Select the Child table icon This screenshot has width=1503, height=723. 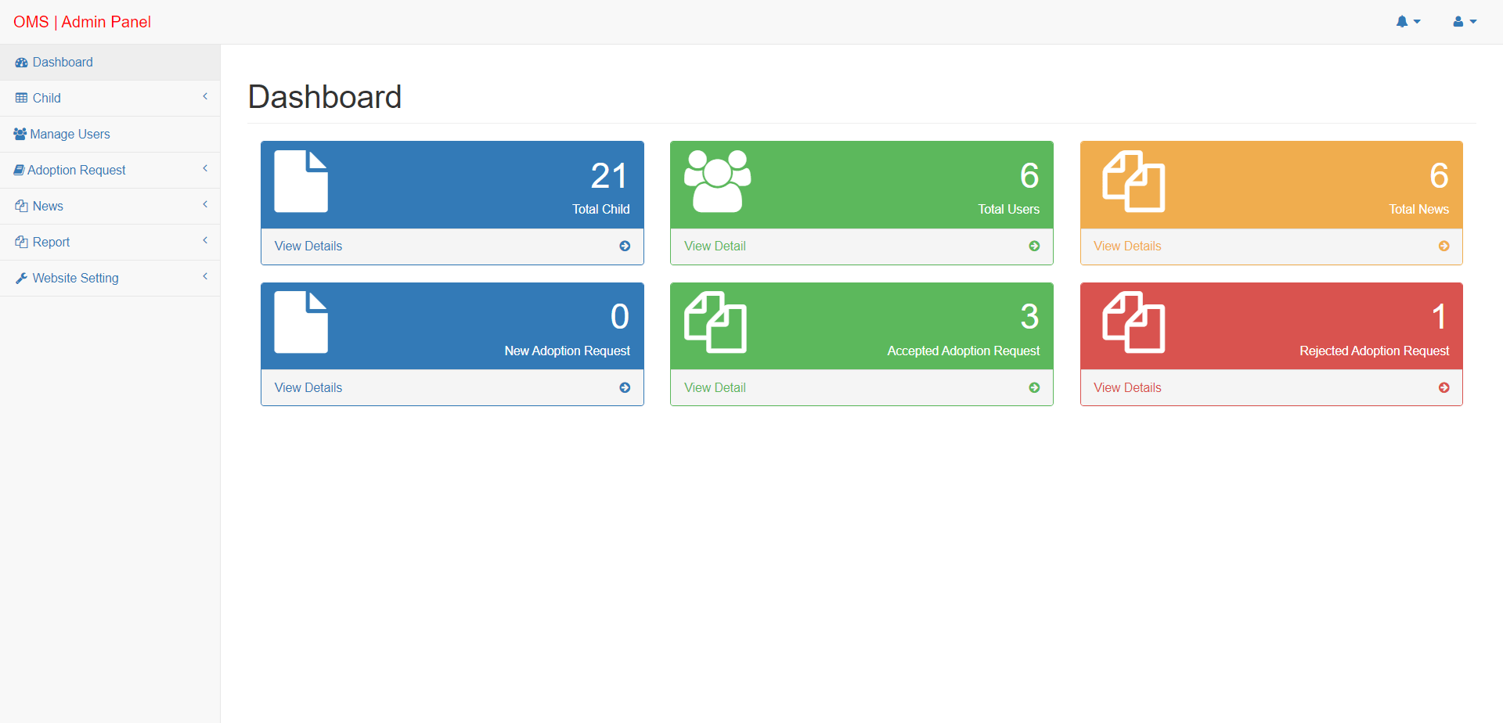click(20, 98)
